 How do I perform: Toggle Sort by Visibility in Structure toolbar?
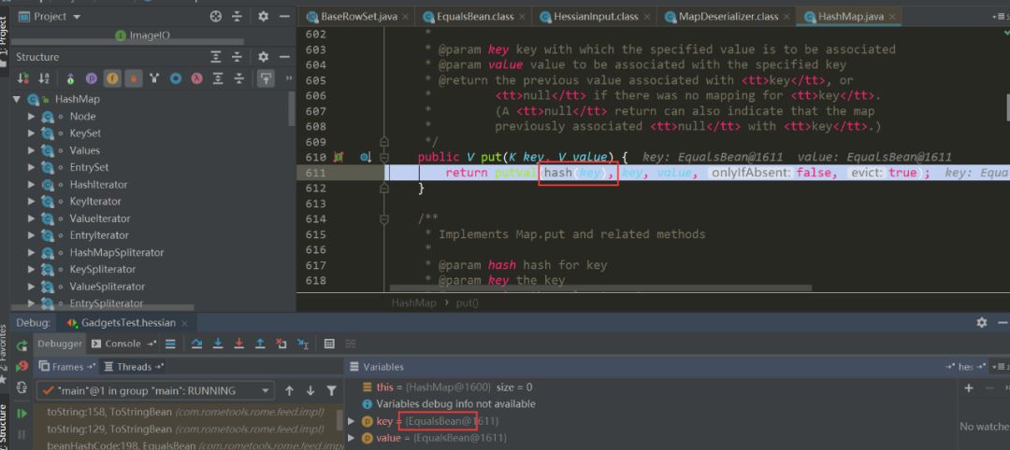23,78
